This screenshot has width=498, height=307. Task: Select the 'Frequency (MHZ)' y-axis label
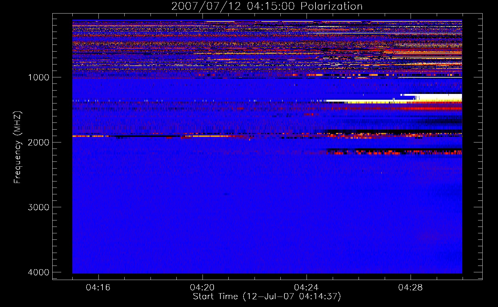[x=18, y=147]
